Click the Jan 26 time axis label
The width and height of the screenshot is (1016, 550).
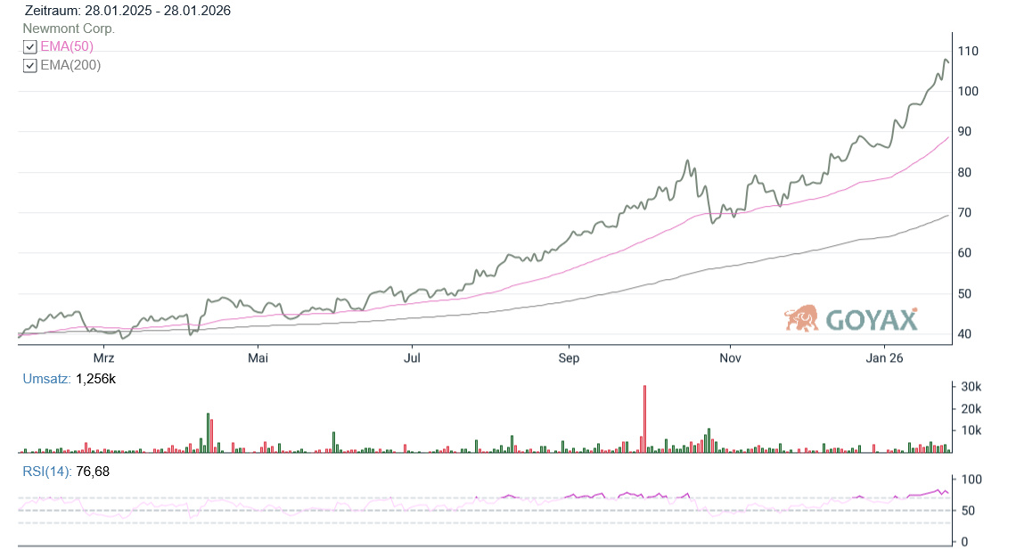pyautogui.click(x=884, y=358)
